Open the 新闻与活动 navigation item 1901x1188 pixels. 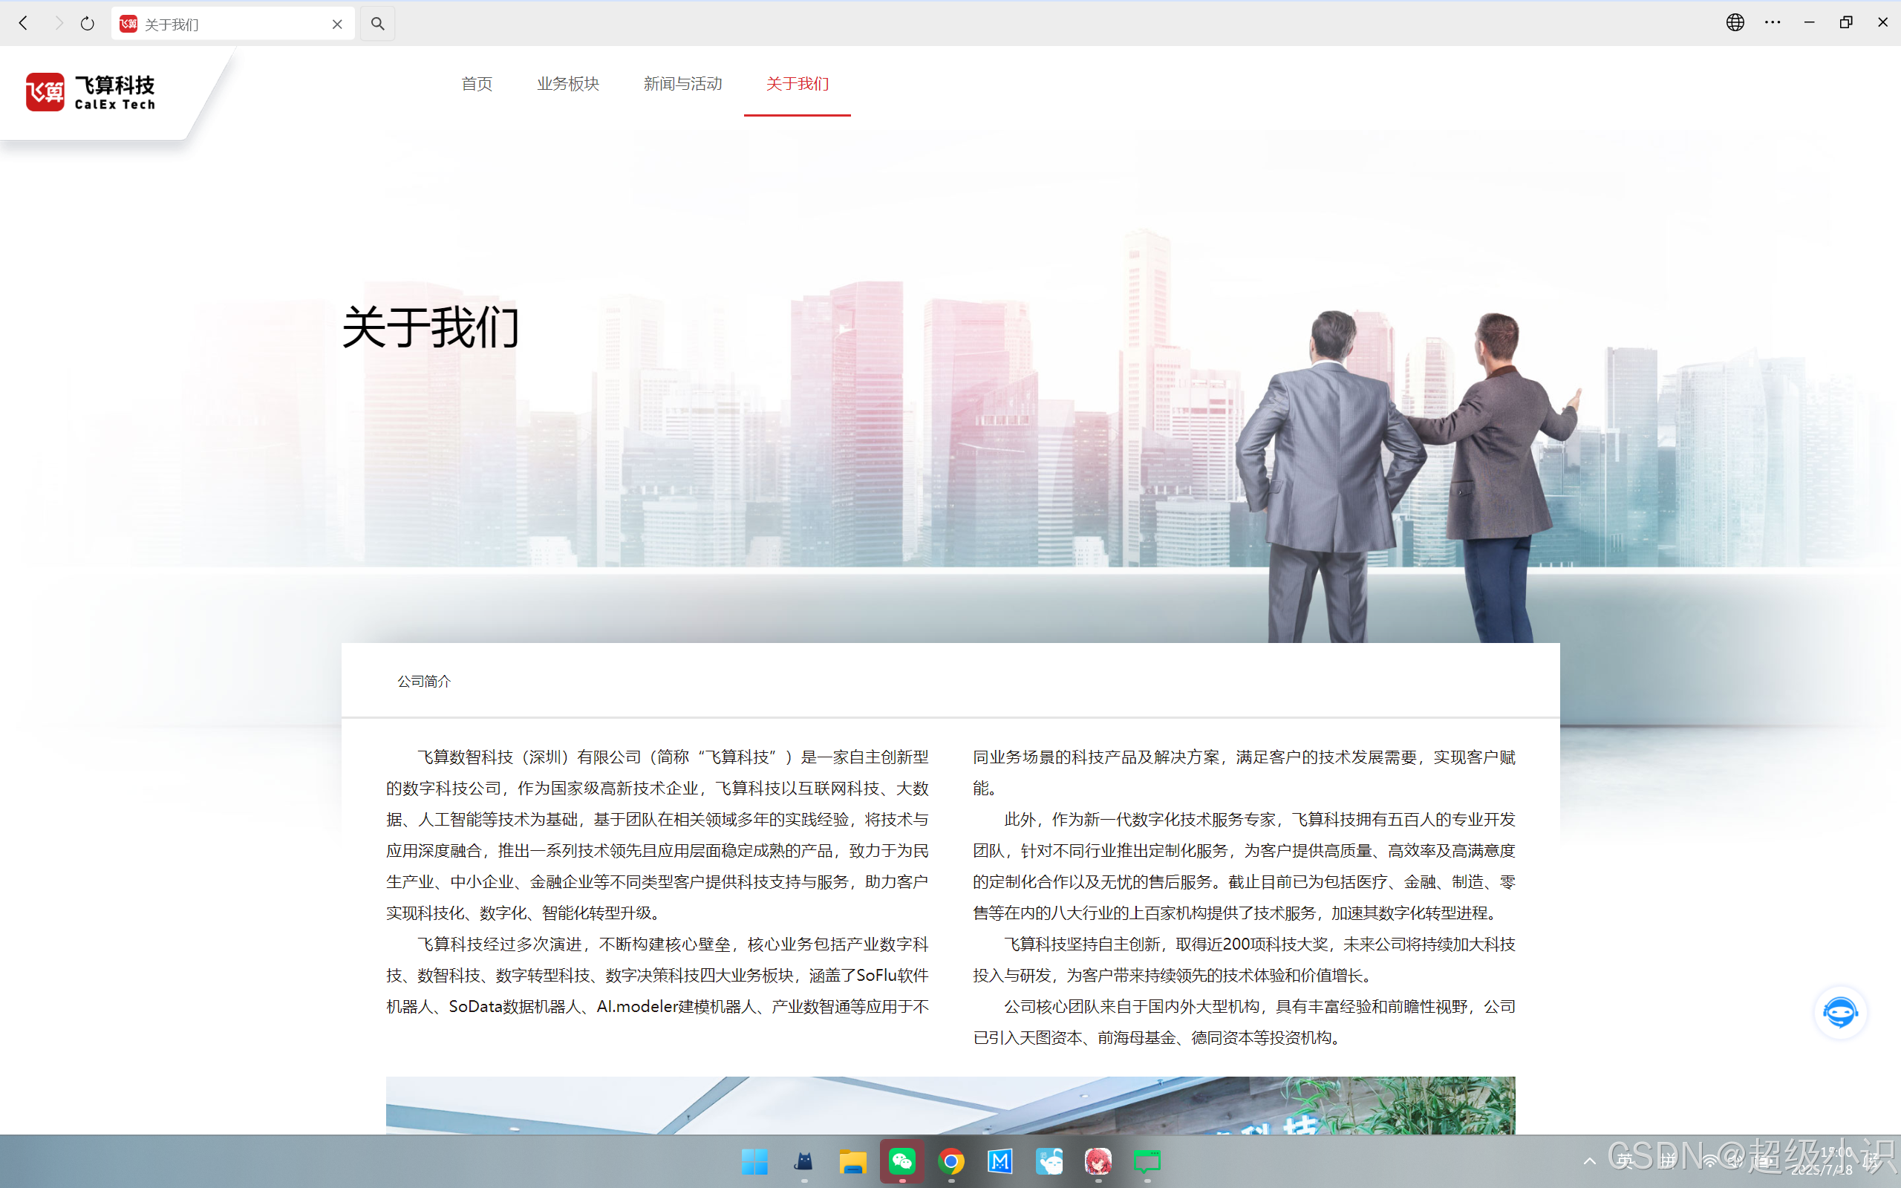(682, 83)
